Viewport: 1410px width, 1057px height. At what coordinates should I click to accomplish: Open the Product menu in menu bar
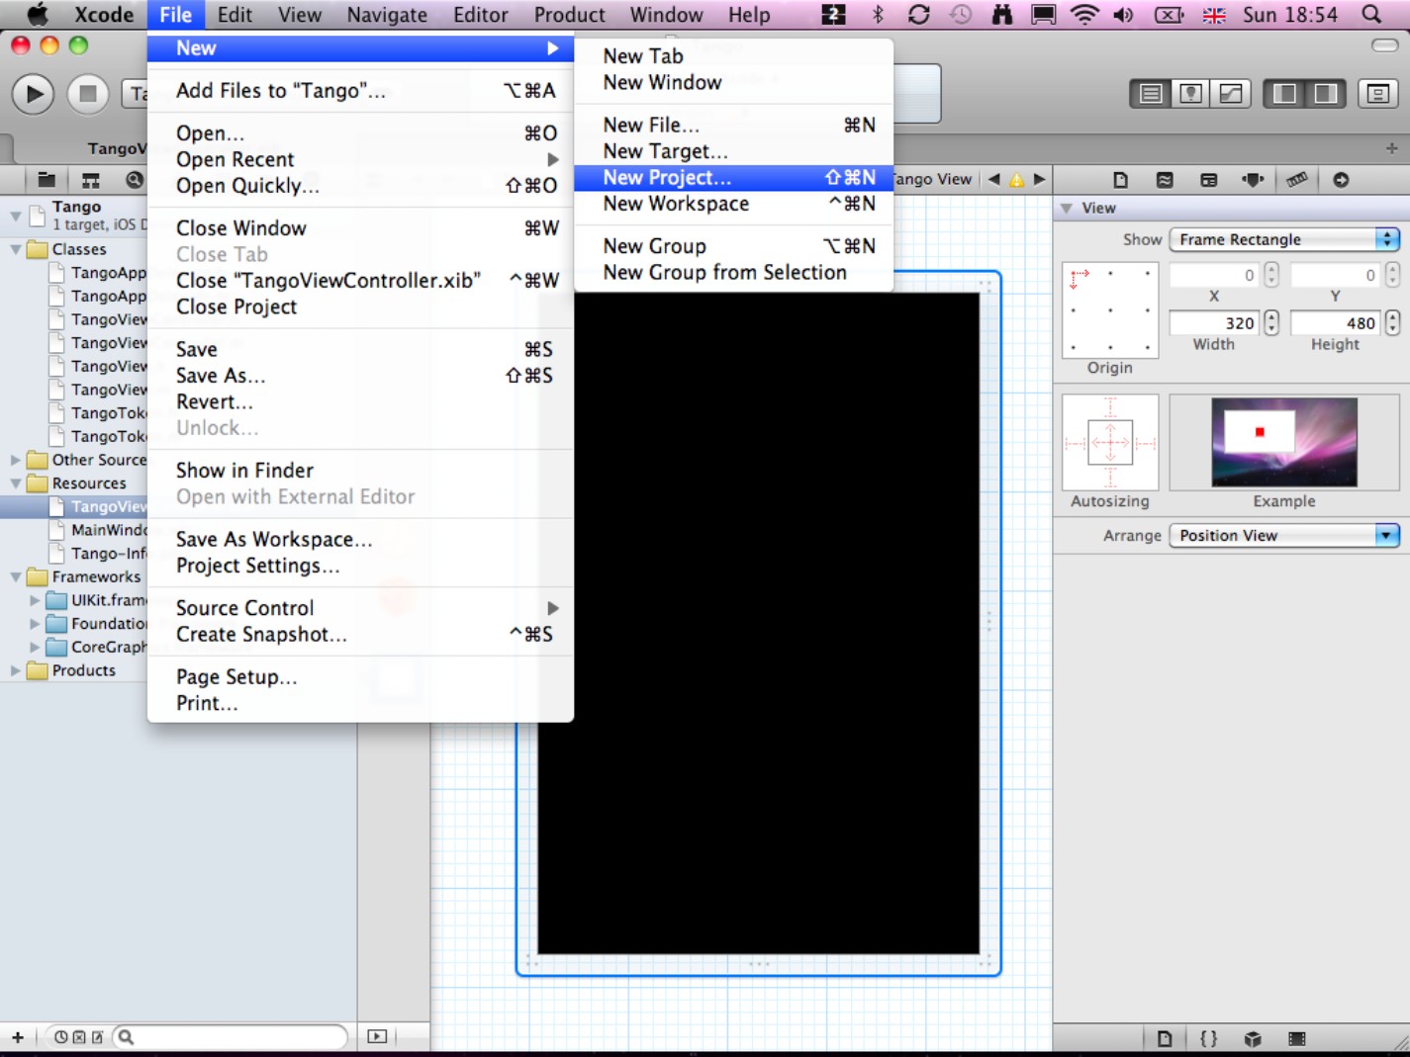[x=569, y=14]
